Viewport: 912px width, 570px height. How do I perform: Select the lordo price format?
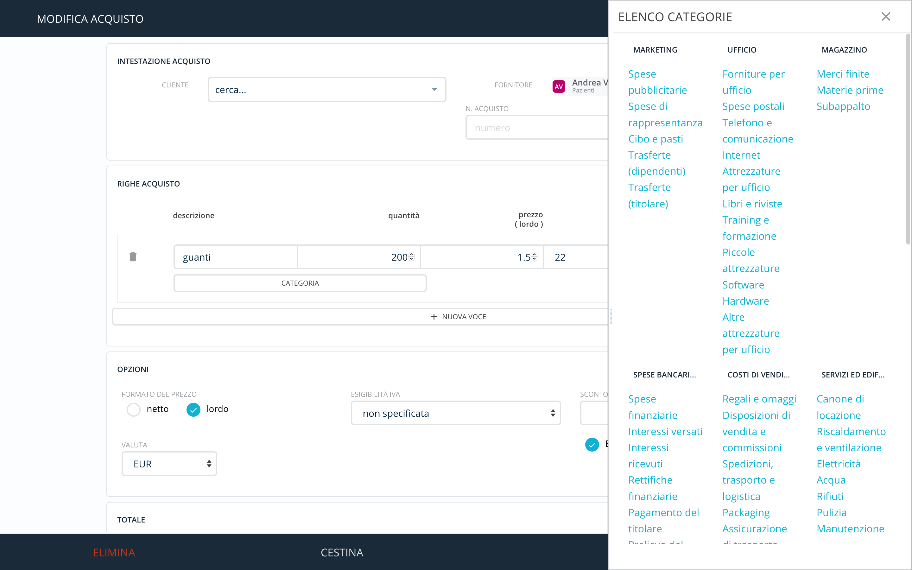[193, 409]
